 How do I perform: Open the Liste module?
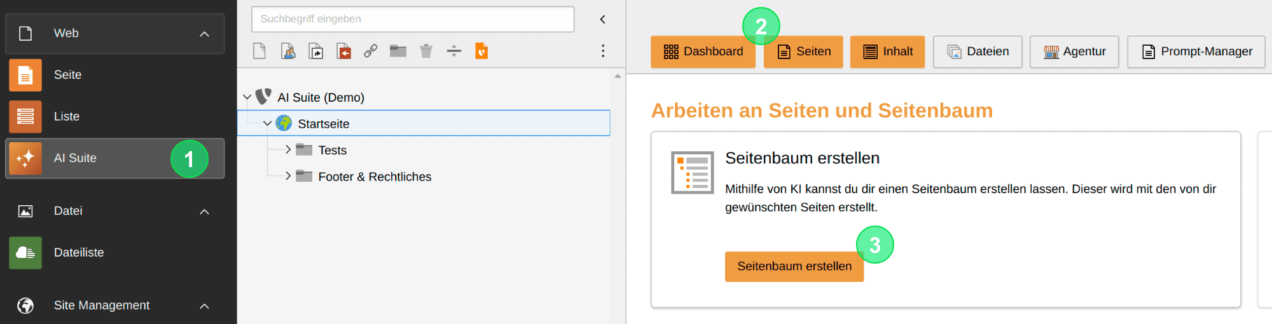[x=114, y=116]
